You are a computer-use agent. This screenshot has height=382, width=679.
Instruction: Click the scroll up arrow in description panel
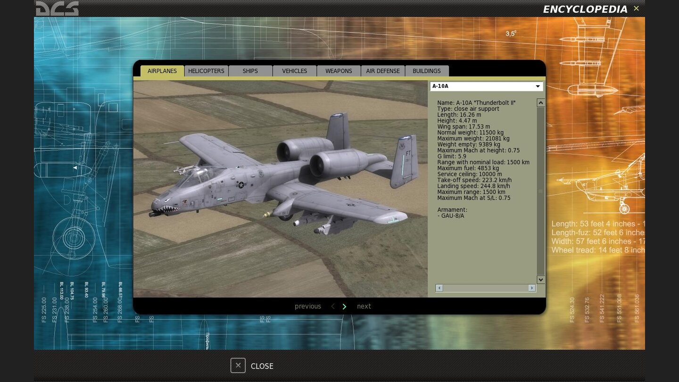pos(541,103)
